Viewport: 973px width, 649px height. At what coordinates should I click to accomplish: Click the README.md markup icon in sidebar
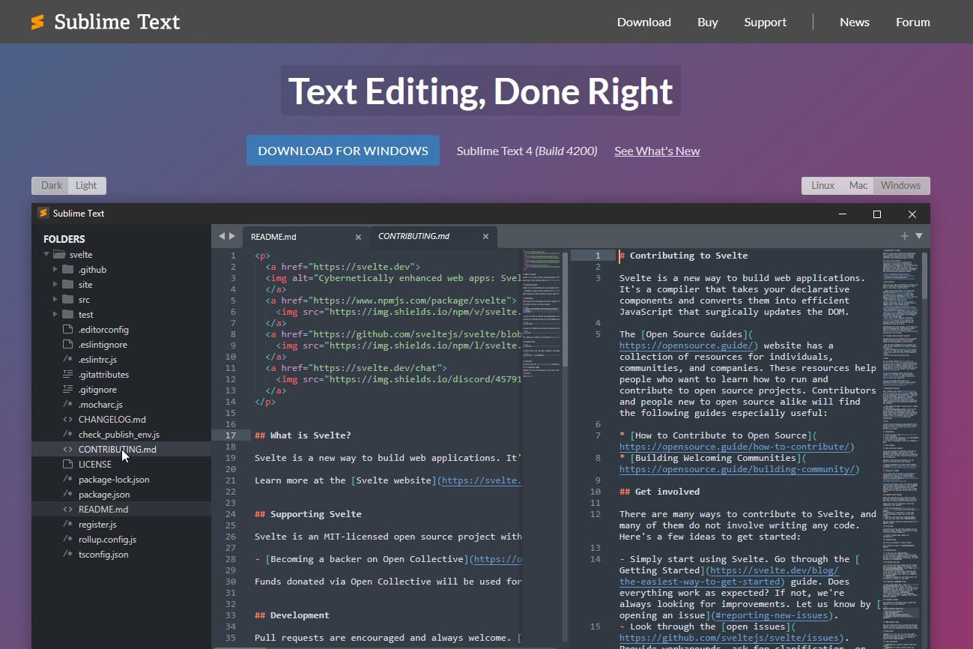coord(67,510)
